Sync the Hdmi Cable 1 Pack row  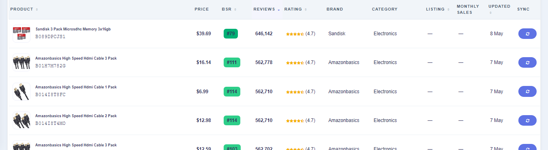527,92
